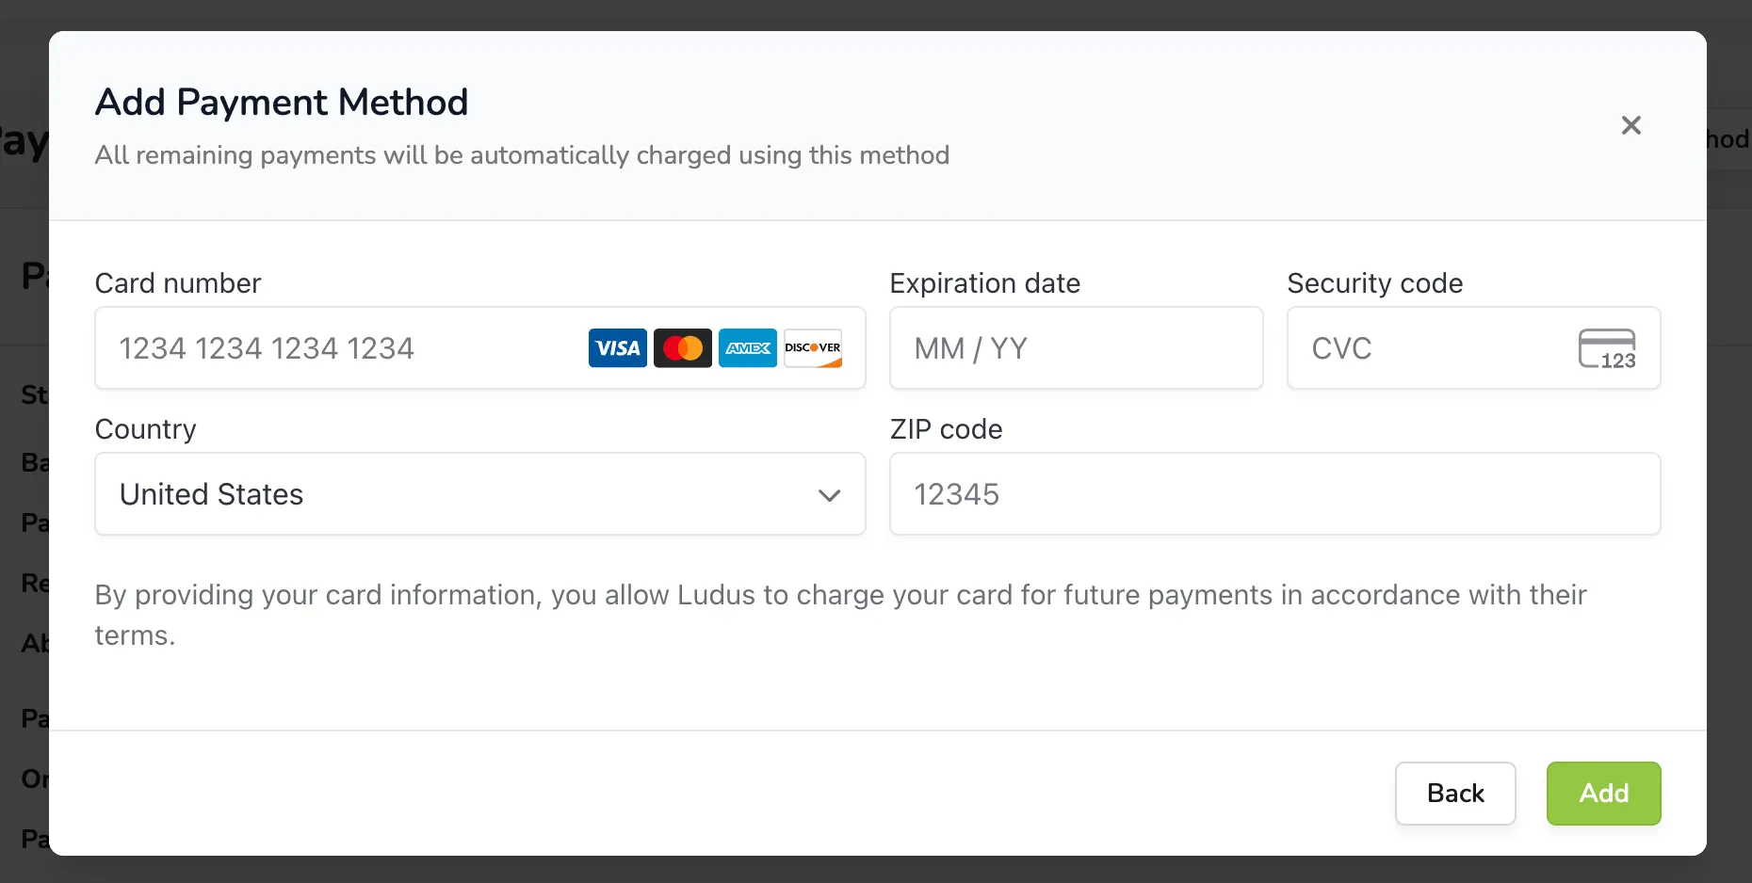The width and height of the screenshot is (1752, 883).
Task: Select the ZIP code input field
Action: (x=1275, y=494)
